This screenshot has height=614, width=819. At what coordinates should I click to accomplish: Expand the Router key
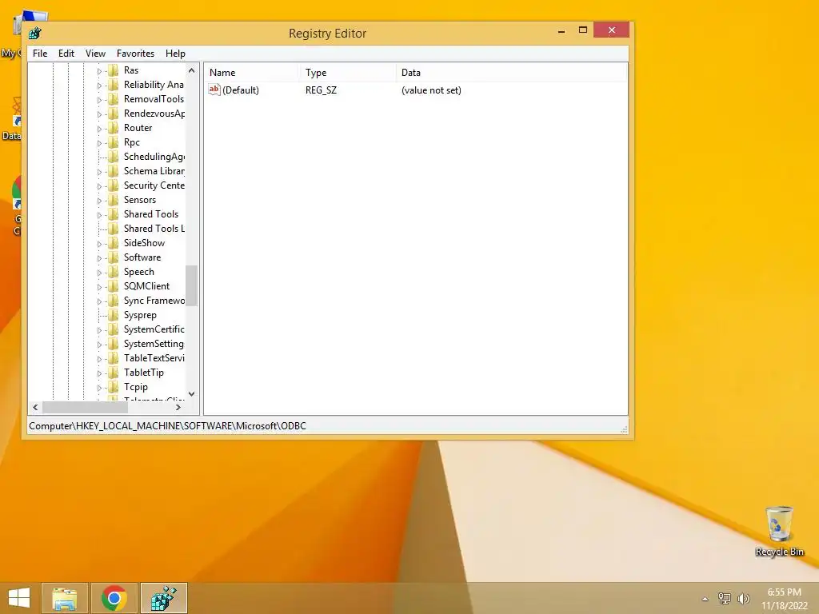[x=99, y=129]
